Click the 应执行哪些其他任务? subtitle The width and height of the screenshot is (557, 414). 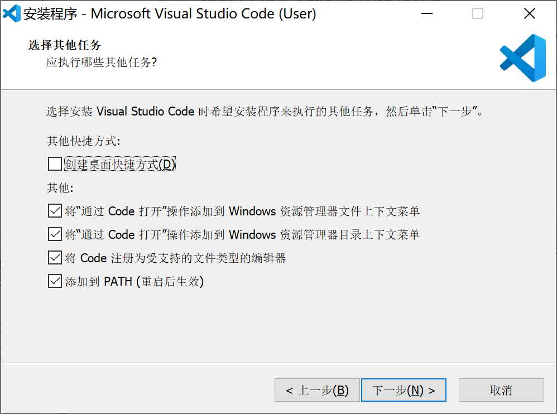coord(102,62)
